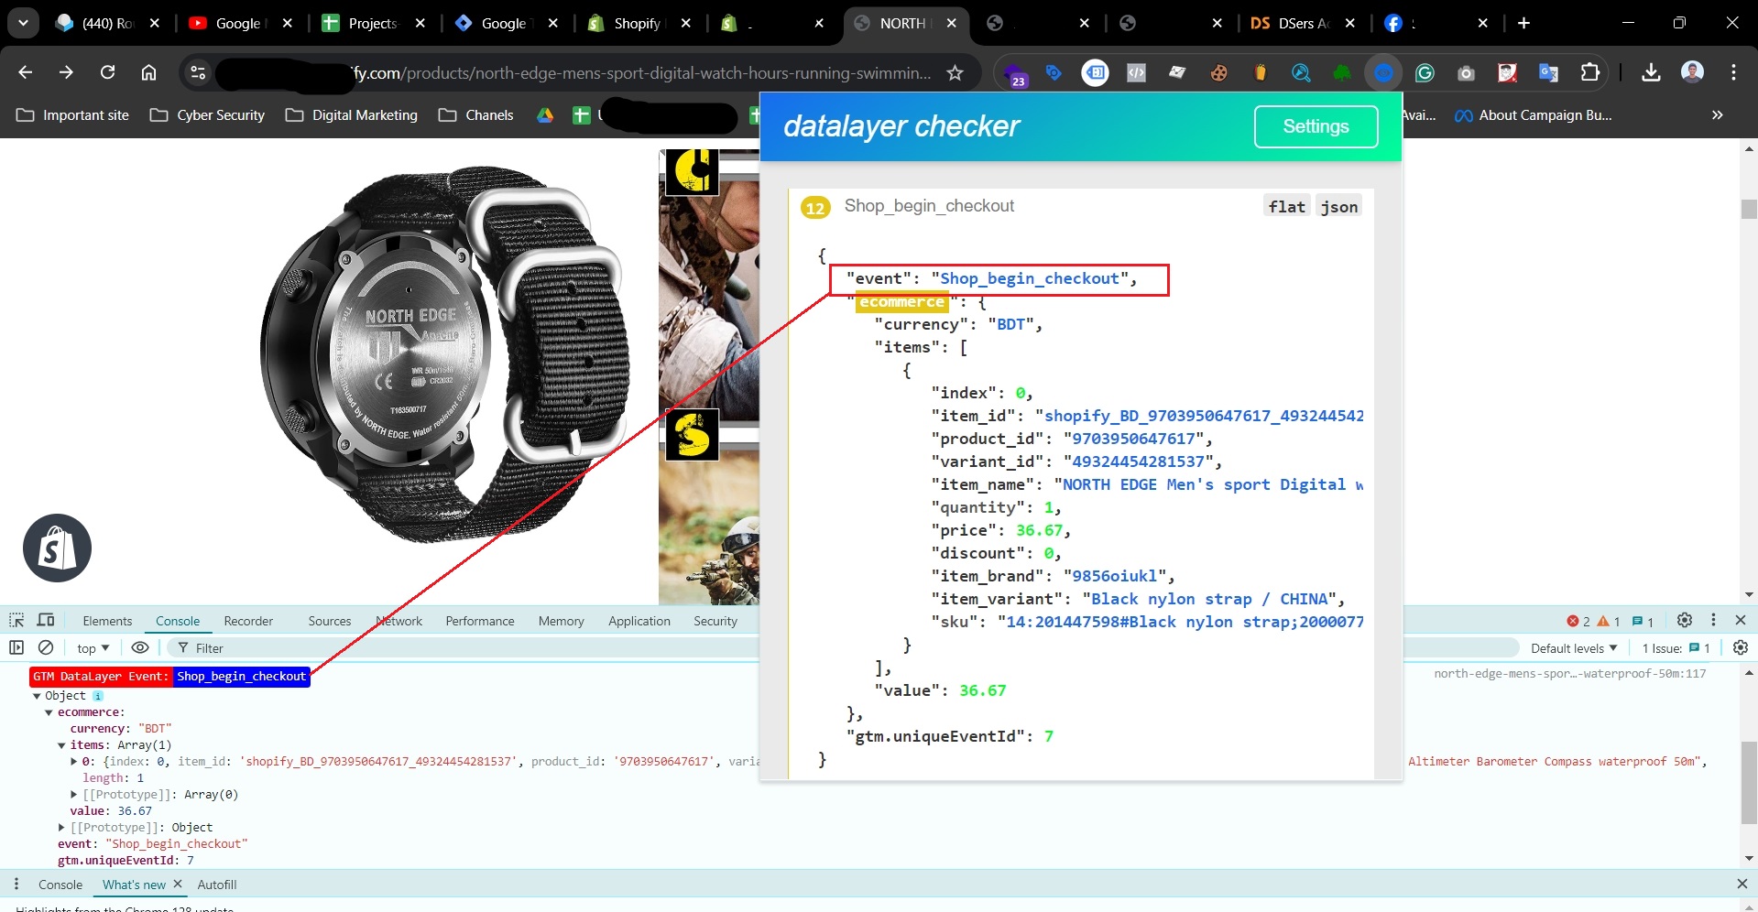Open Chrome downloads

(1651, 72)
